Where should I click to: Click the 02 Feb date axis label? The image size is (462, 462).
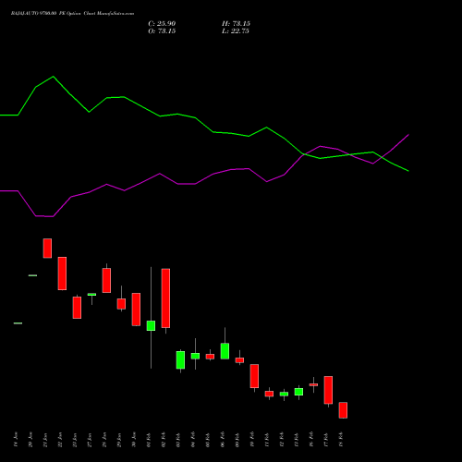[x=164, y=440]
